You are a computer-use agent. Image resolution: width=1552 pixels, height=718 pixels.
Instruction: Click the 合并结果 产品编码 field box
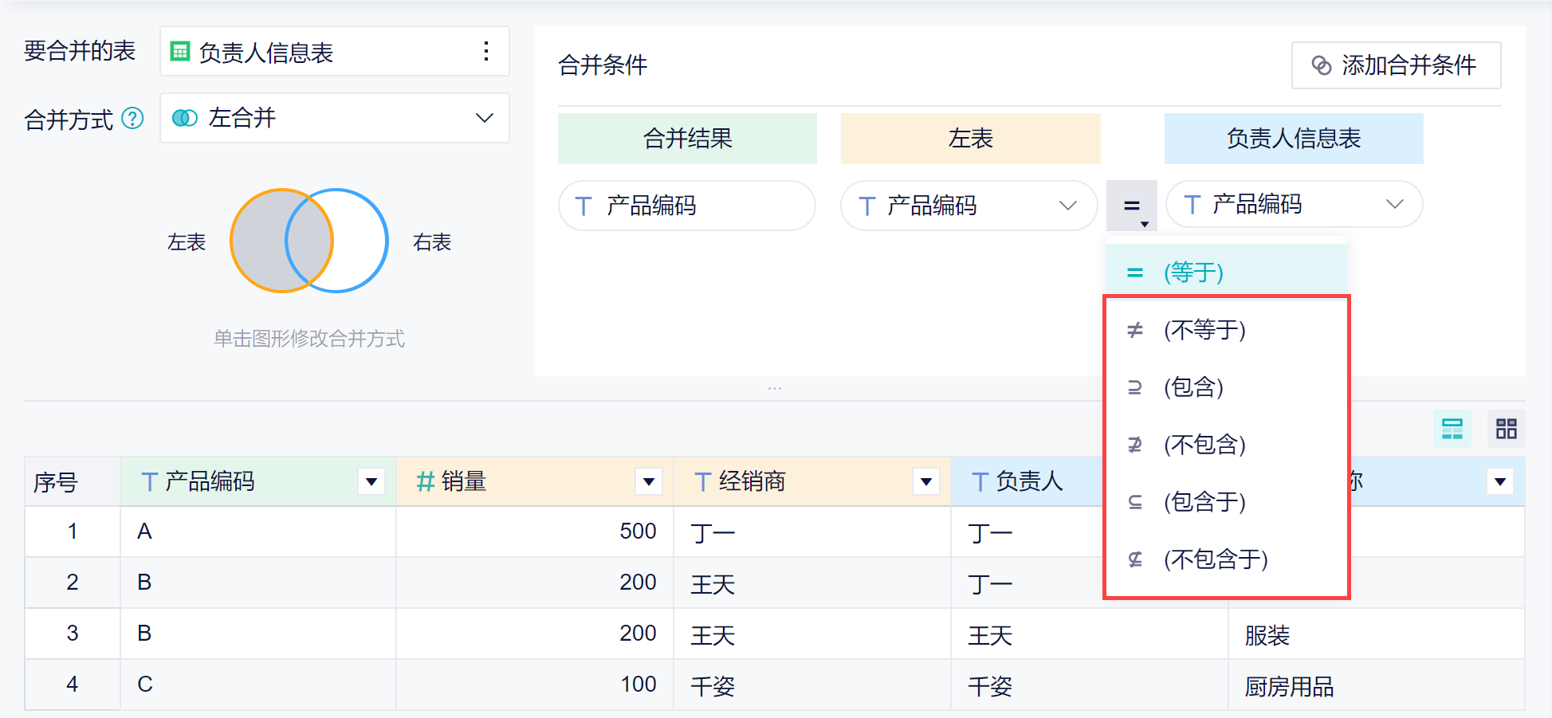click(686, 206)
